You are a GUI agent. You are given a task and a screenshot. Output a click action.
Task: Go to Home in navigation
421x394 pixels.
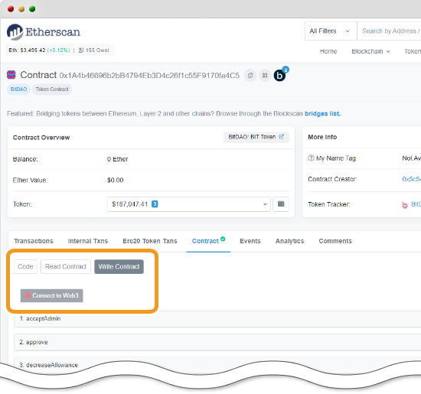tap(328, 51)
